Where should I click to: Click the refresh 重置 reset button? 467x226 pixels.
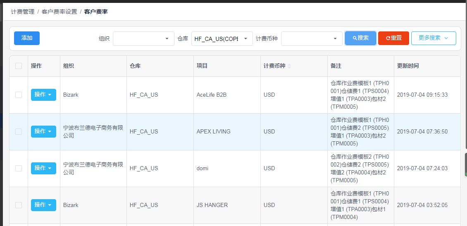393,38
